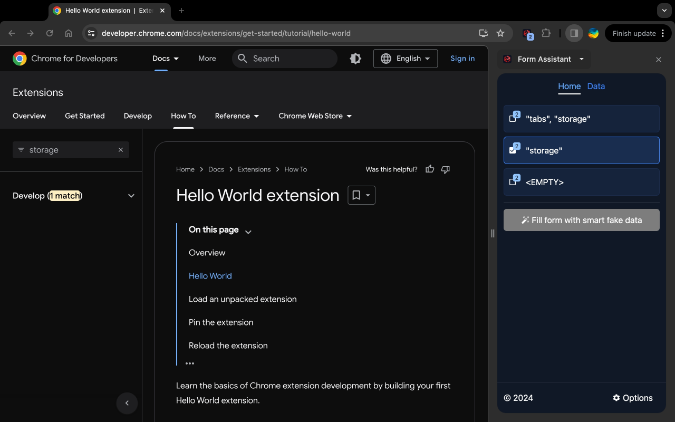The height and width of the screenshot is (422, 675).
Task: Click 'Fill form with smart fake data'
Action: [x=581, y=219]
